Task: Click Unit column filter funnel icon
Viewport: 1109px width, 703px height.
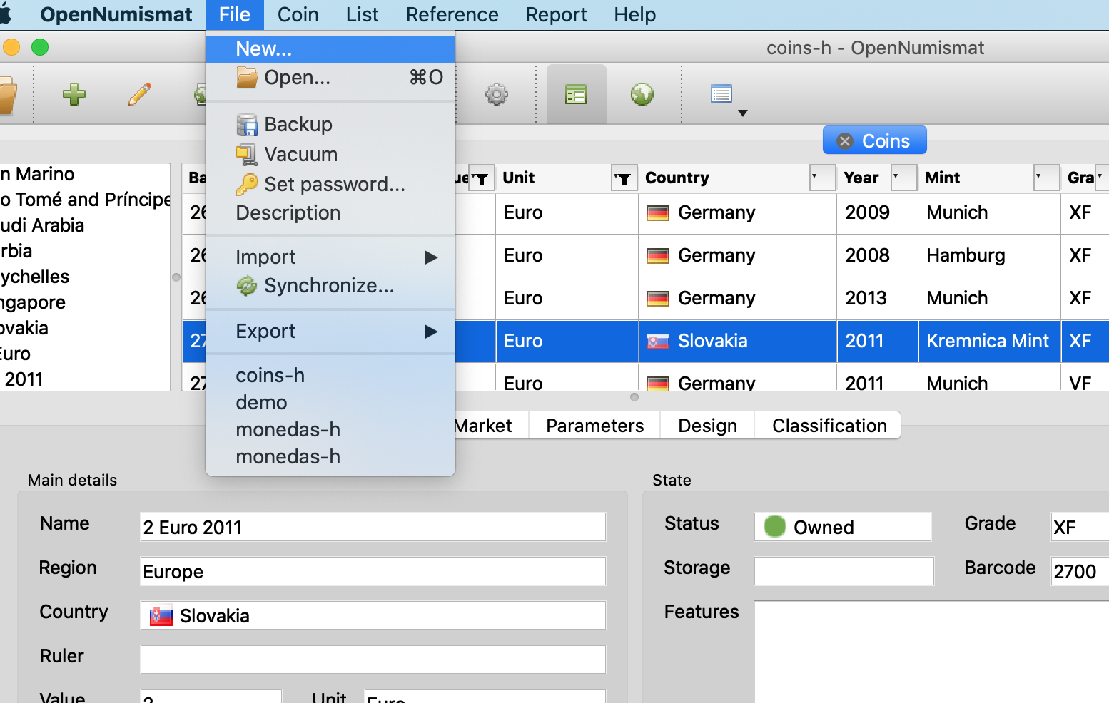Action: 624,178
